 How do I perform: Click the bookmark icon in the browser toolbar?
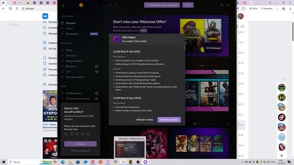tap(243, 9)
